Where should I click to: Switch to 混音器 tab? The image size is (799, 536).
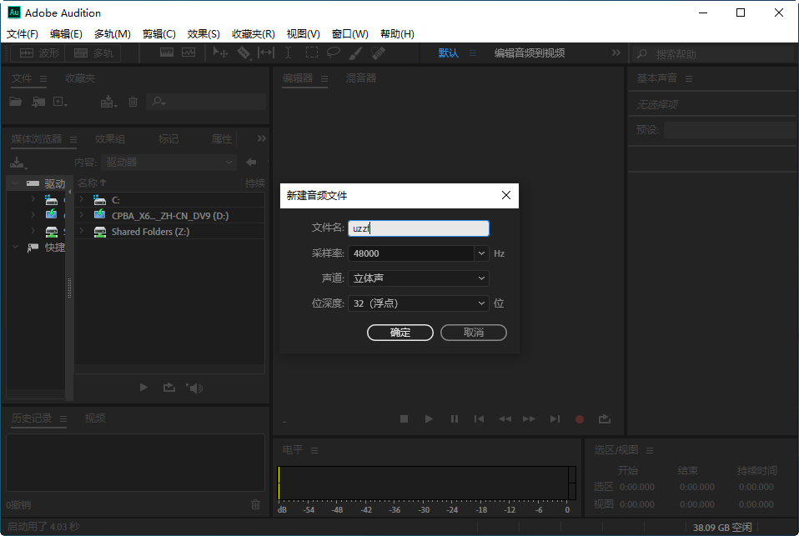coord(361,78)
